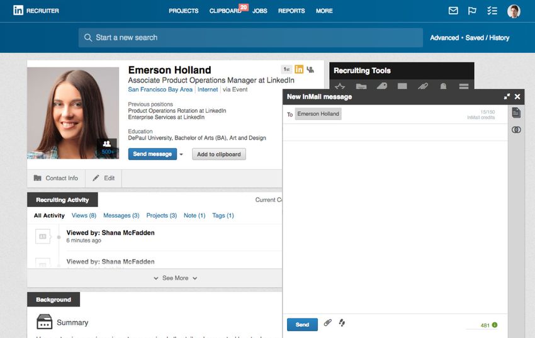Switch to Projects (3) tab

[162, 215]
